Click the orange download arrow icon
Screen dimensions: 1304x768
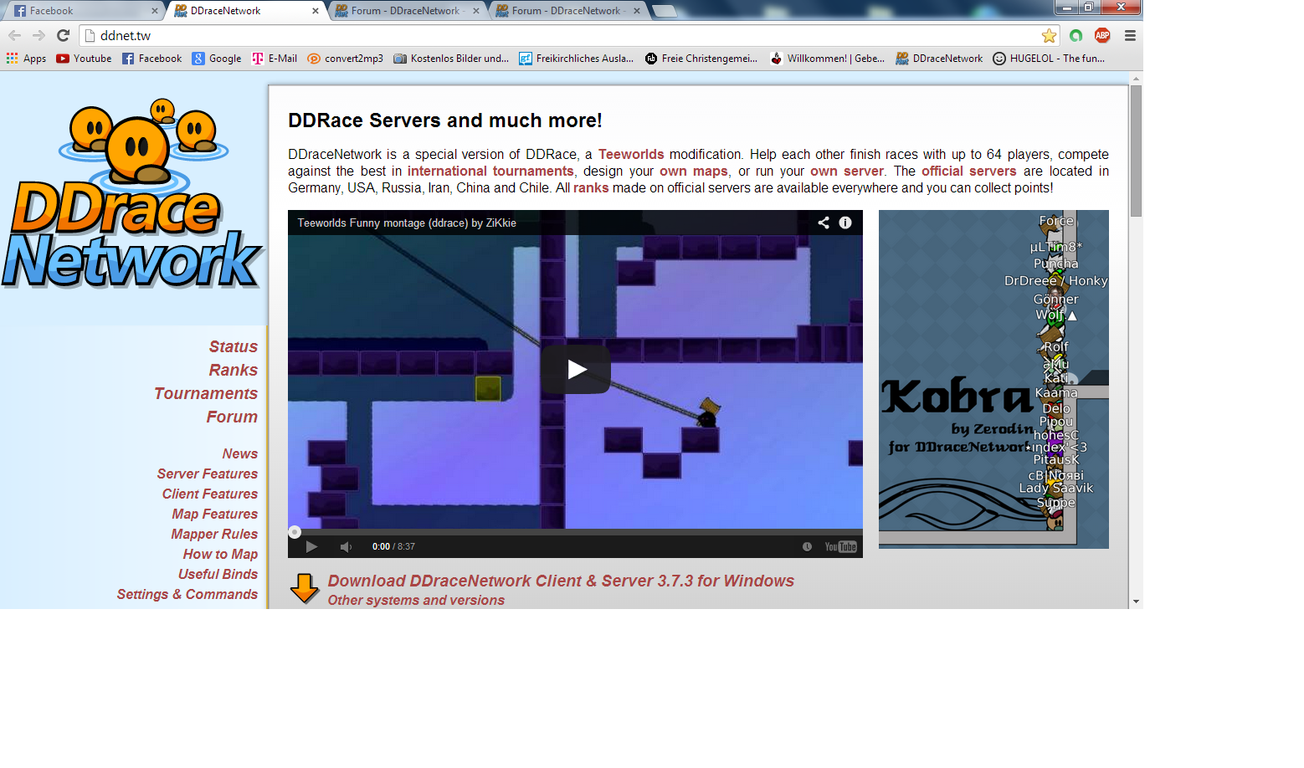pyautogui.click(x=303, y=588)
